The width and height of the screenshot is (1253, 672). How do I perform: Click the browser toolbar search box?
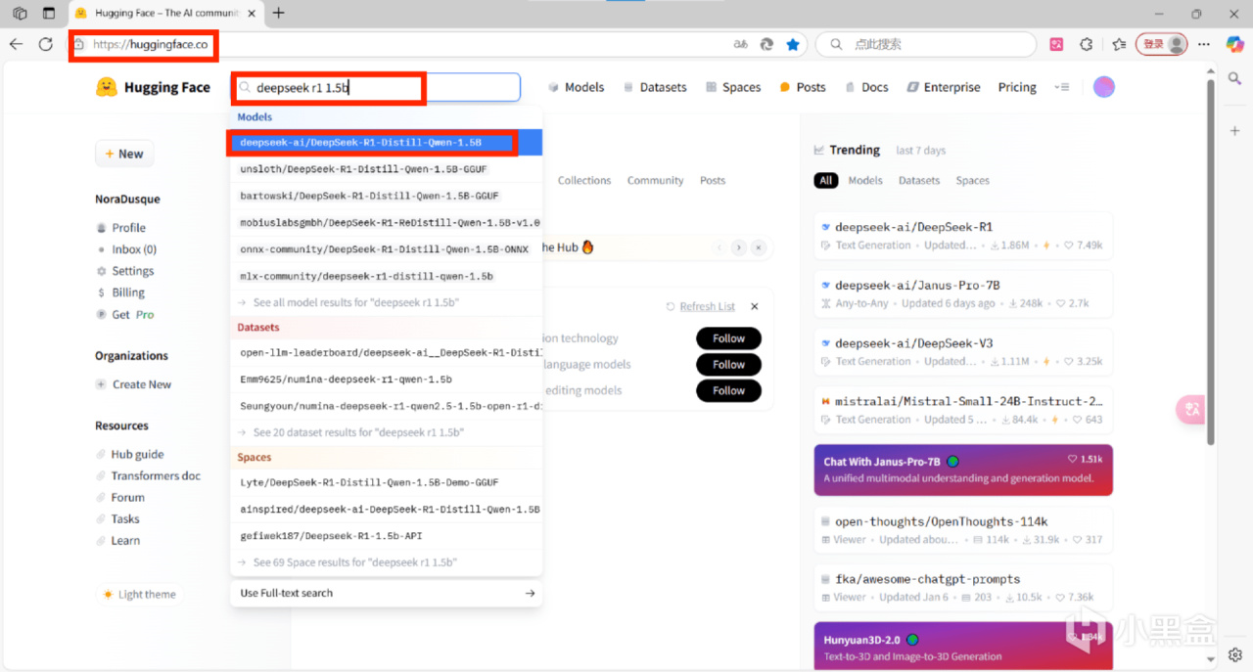point(926,44)
